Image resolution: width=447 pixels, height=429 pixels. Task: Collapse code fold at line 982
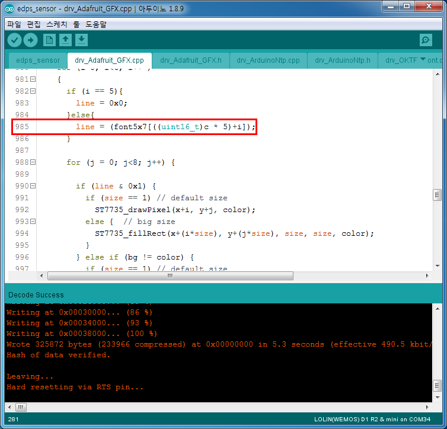pos(33,91)
